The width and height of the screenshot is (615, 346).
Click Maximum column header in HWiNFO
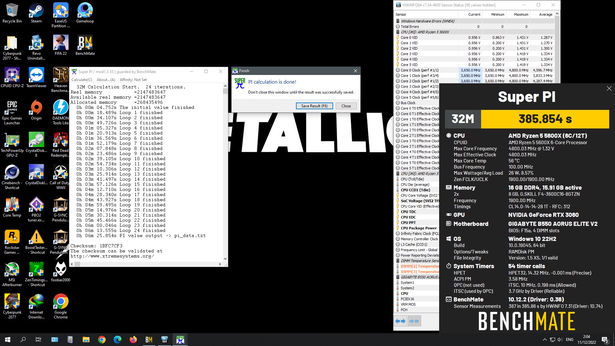518,14
